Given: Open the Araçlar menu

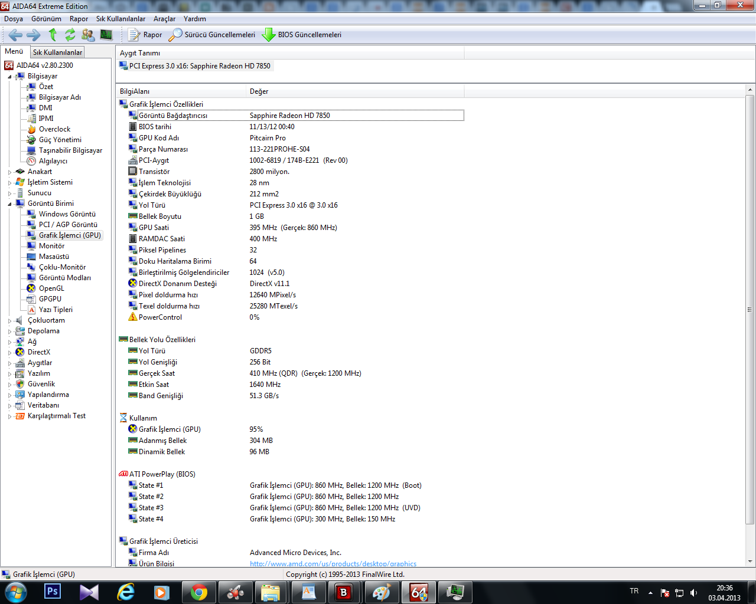Looking at the screenshot, I should pos(165,19).
